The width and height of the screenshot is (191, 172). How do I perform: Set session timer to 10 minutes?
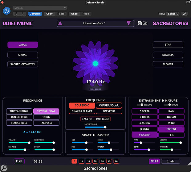[81, 162]
